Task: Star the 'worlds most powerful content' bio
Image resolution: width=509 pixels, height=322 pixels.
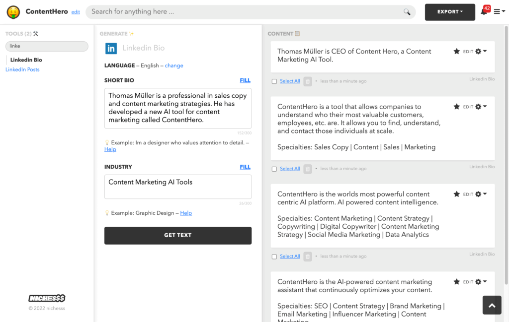Action: point(456,194)
